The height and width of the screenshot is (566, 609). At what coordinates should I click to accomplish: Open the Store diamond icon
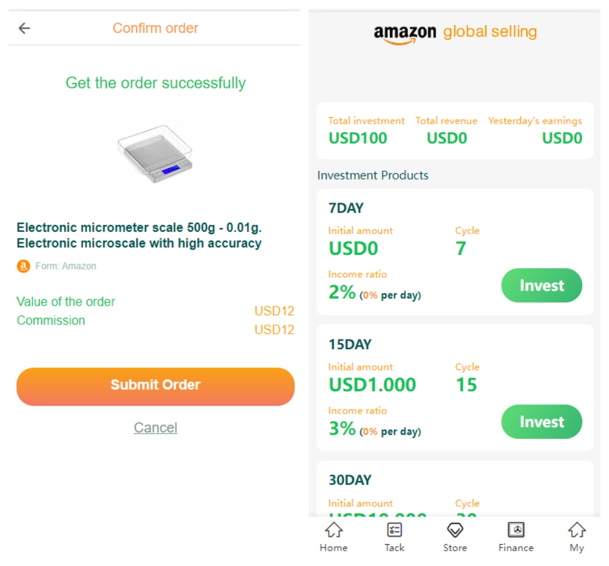click(455, 530)
